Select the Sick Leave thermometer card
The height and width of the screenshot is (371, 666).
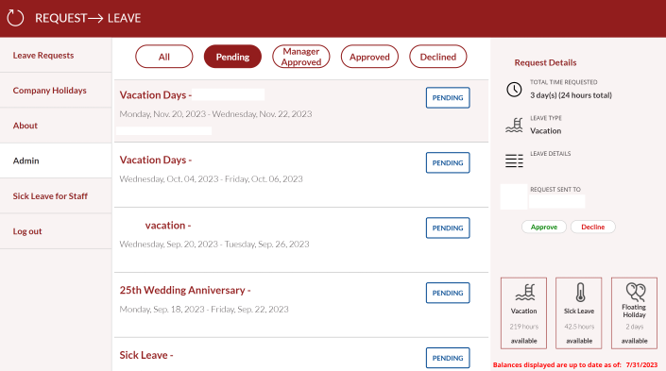(x=579, y=313)
